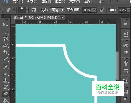Image resolution: width=131 pixels, height=103 pixels.
Task: Select the Eraser tool in toolbox
Action: tap(6, 94)
